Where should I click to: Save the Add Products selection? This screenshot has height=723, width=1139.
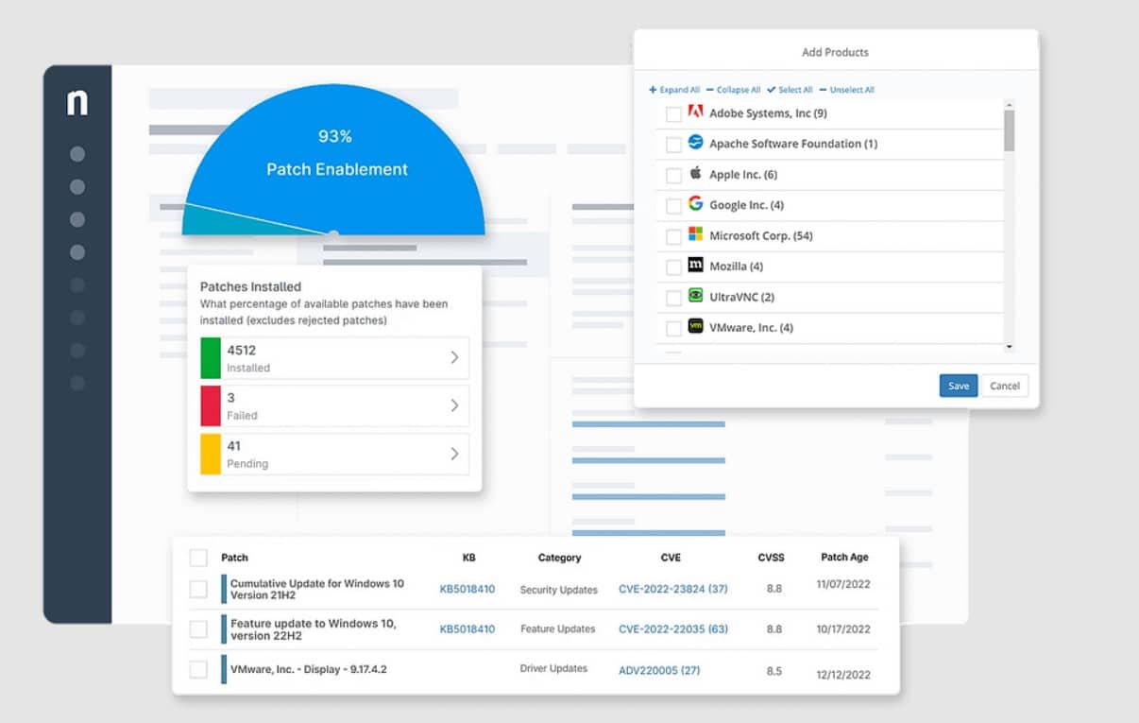click(x=959, y=386)
